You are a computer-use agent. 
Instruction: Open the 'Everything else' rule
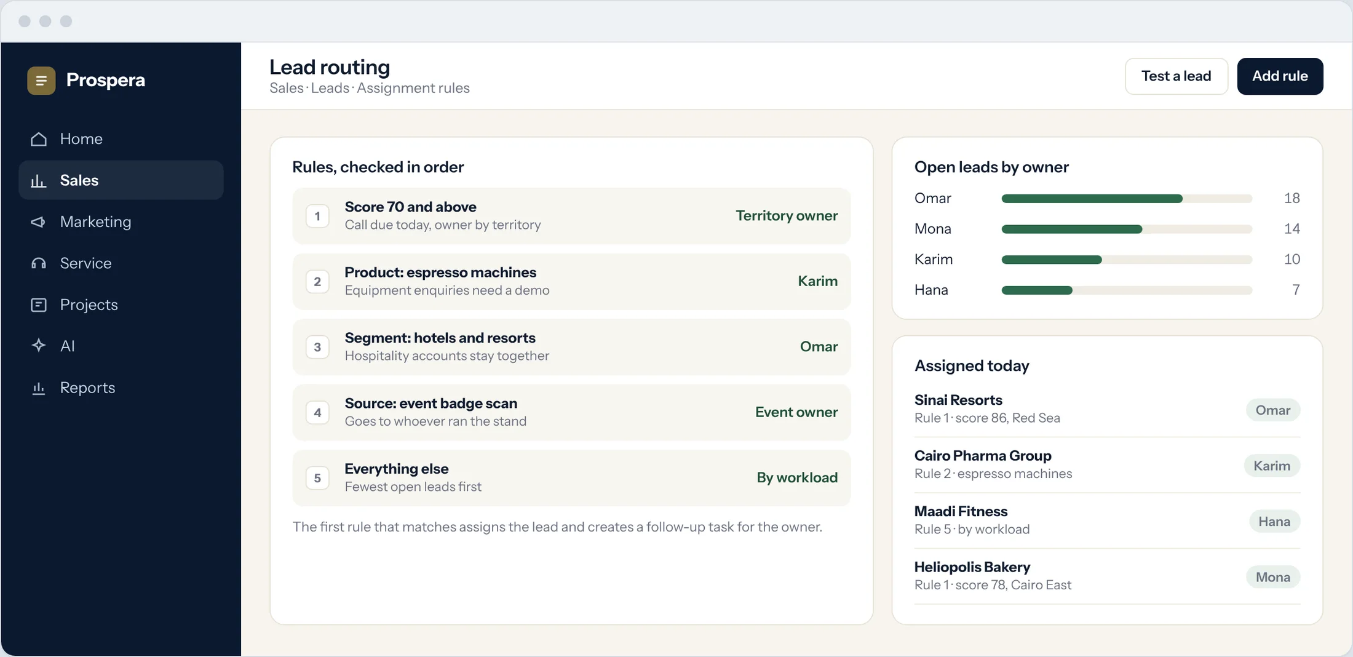pyautogui.click(x=571, y=478)
